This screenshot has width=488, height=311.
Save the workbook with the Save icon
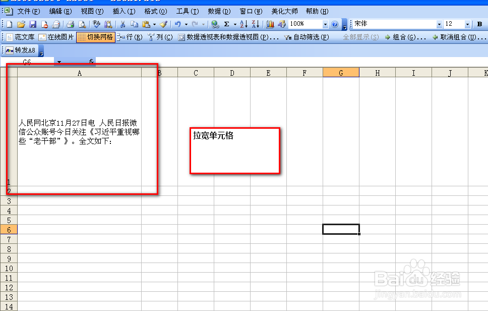pos(33,24)
